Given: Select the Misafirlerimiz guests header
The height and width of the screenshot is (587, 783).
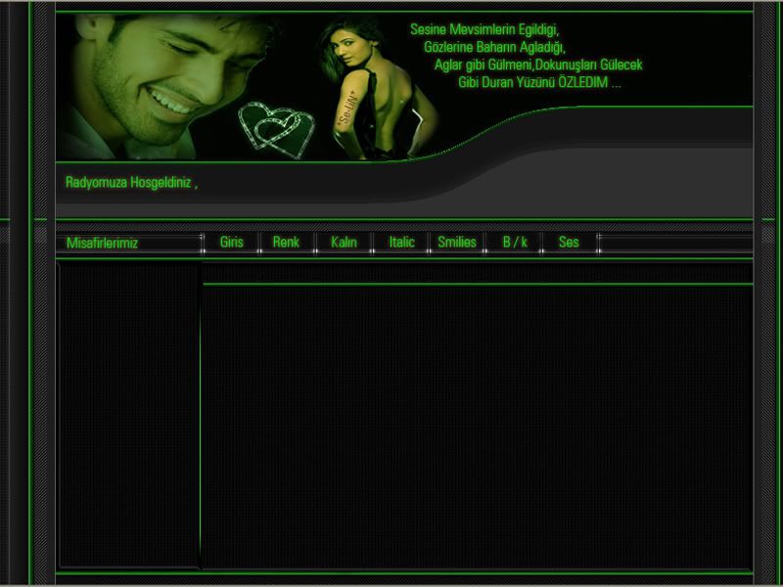Looking at the screenshot, I should click(103, 244).
